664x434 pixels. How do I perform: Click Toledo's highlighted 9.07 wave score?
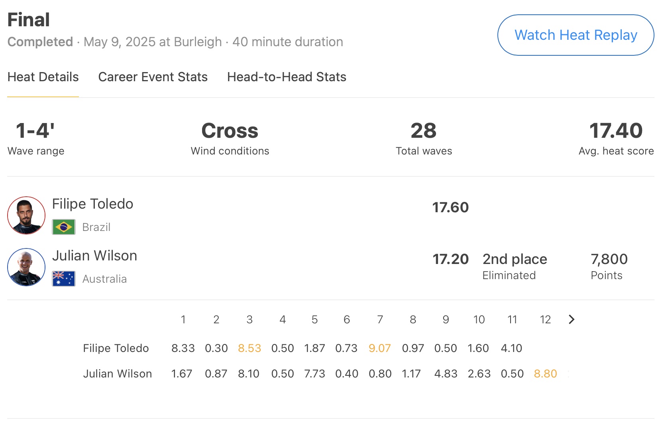[x=379, y=348]
